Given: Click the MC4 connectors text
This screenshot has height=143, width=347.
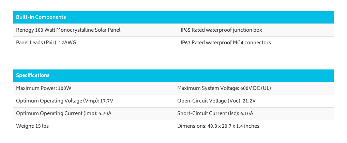Looking at the screenshot, I should pos(252,43).
